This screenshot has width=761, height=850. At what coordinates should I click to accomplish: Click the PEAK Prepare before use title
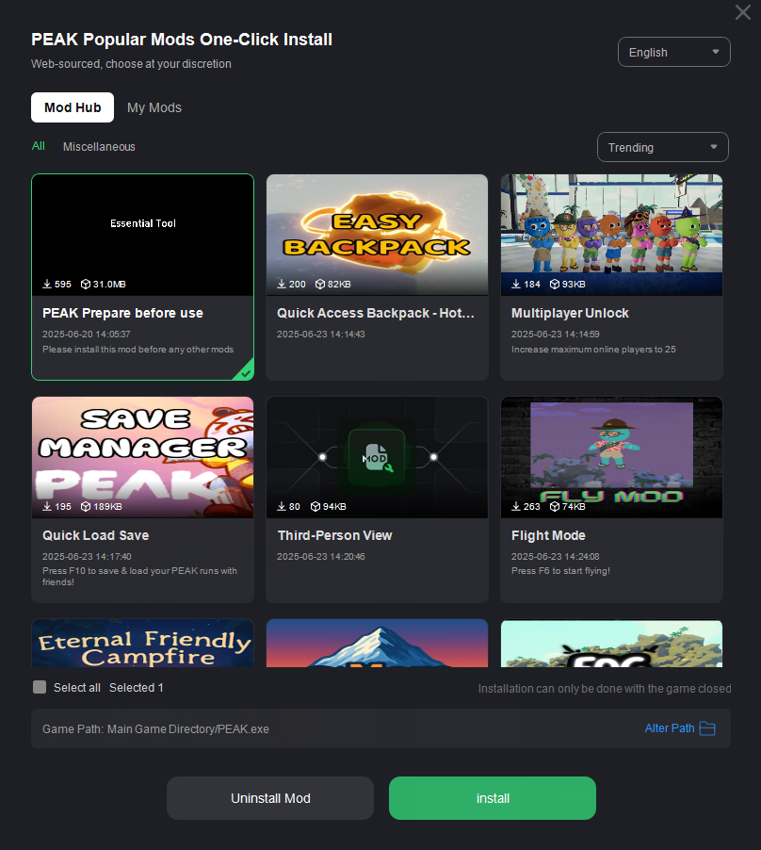[x=123, y=313]
